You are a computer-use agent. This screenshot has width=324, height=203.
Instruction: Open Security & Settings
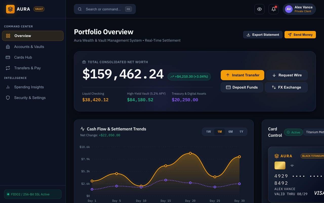click(33, 98)
